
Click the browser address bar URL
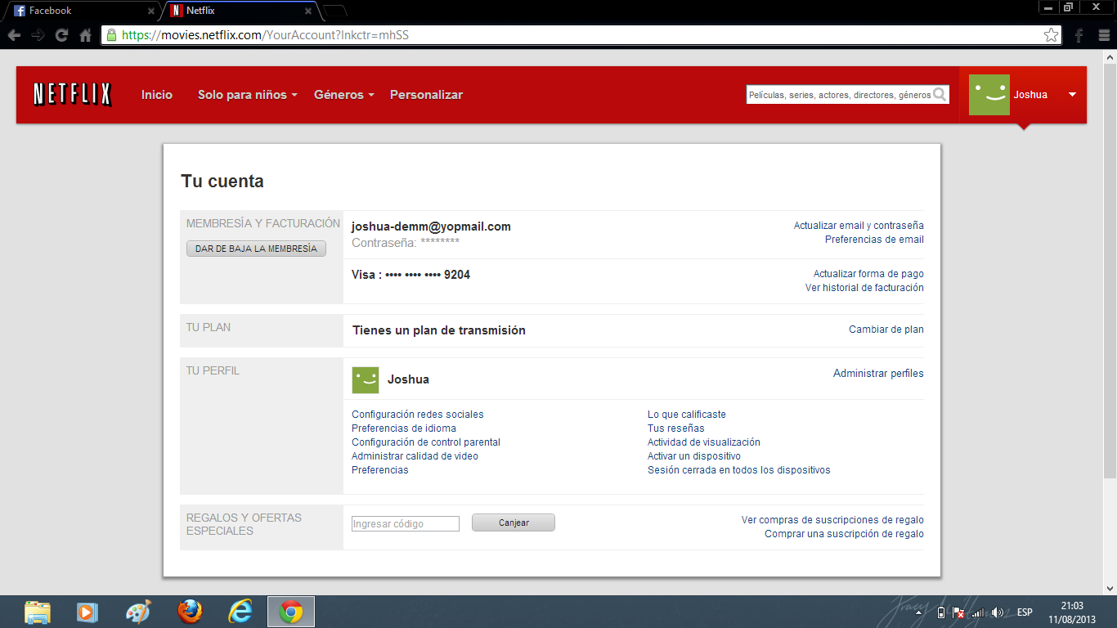pyautogui.click(x=265, y=35)
